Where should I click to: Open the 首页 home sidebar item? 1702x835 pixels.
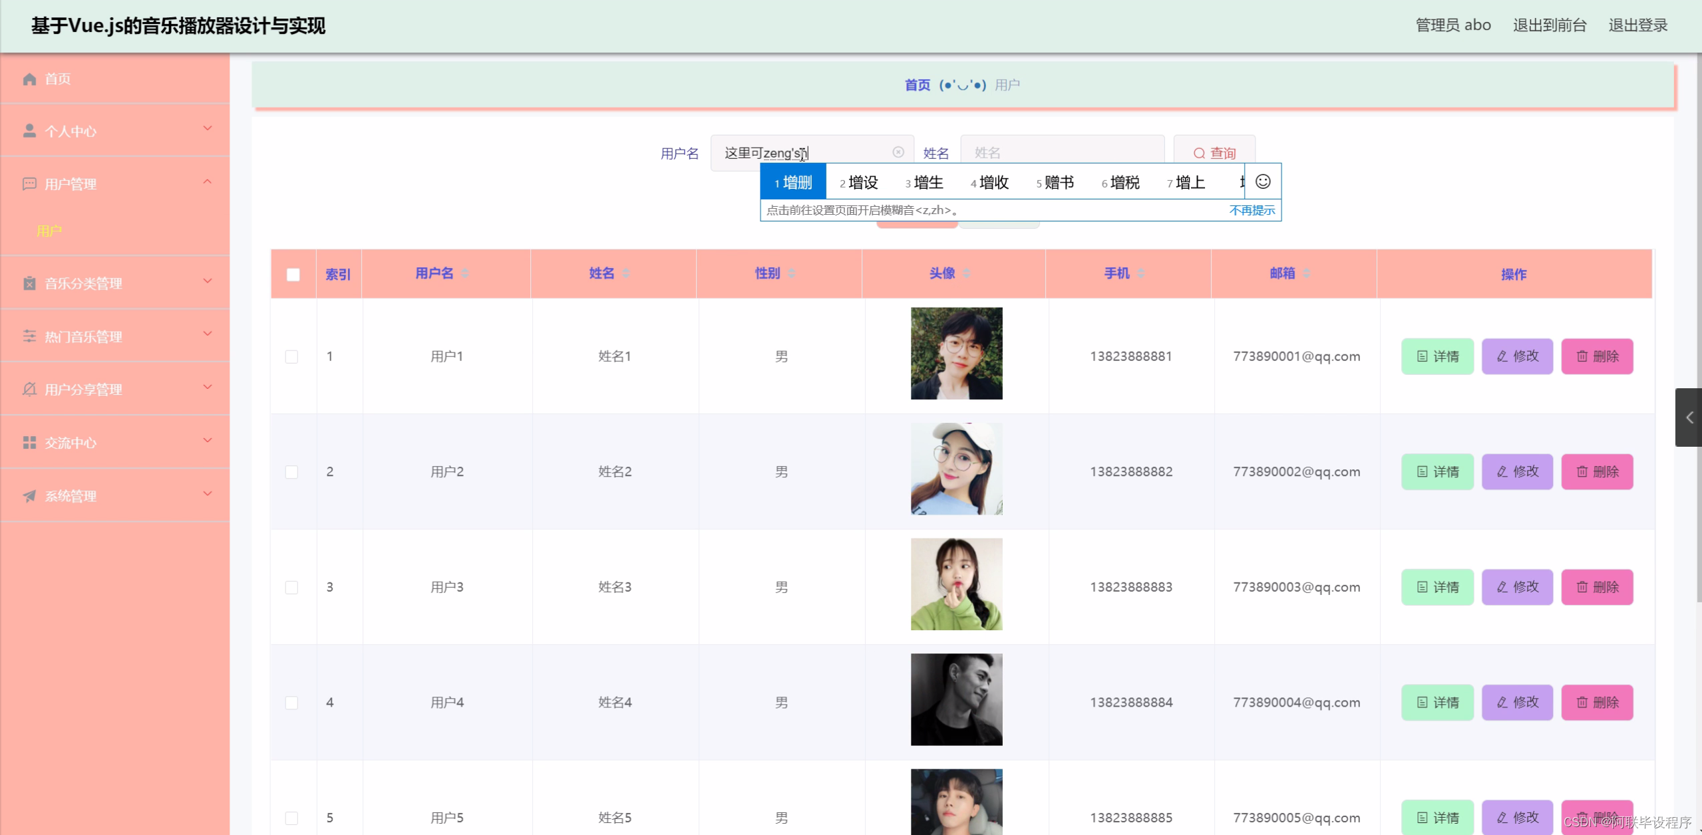[x=114, y=79]
